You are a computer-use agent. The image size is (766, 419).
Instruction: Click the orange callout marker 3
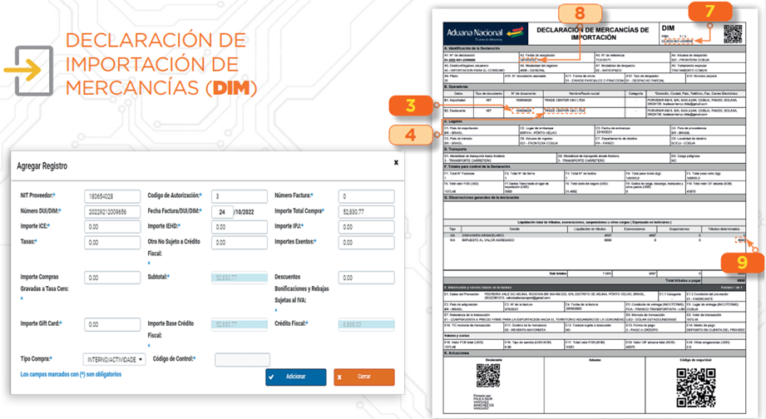coord(410,105)
